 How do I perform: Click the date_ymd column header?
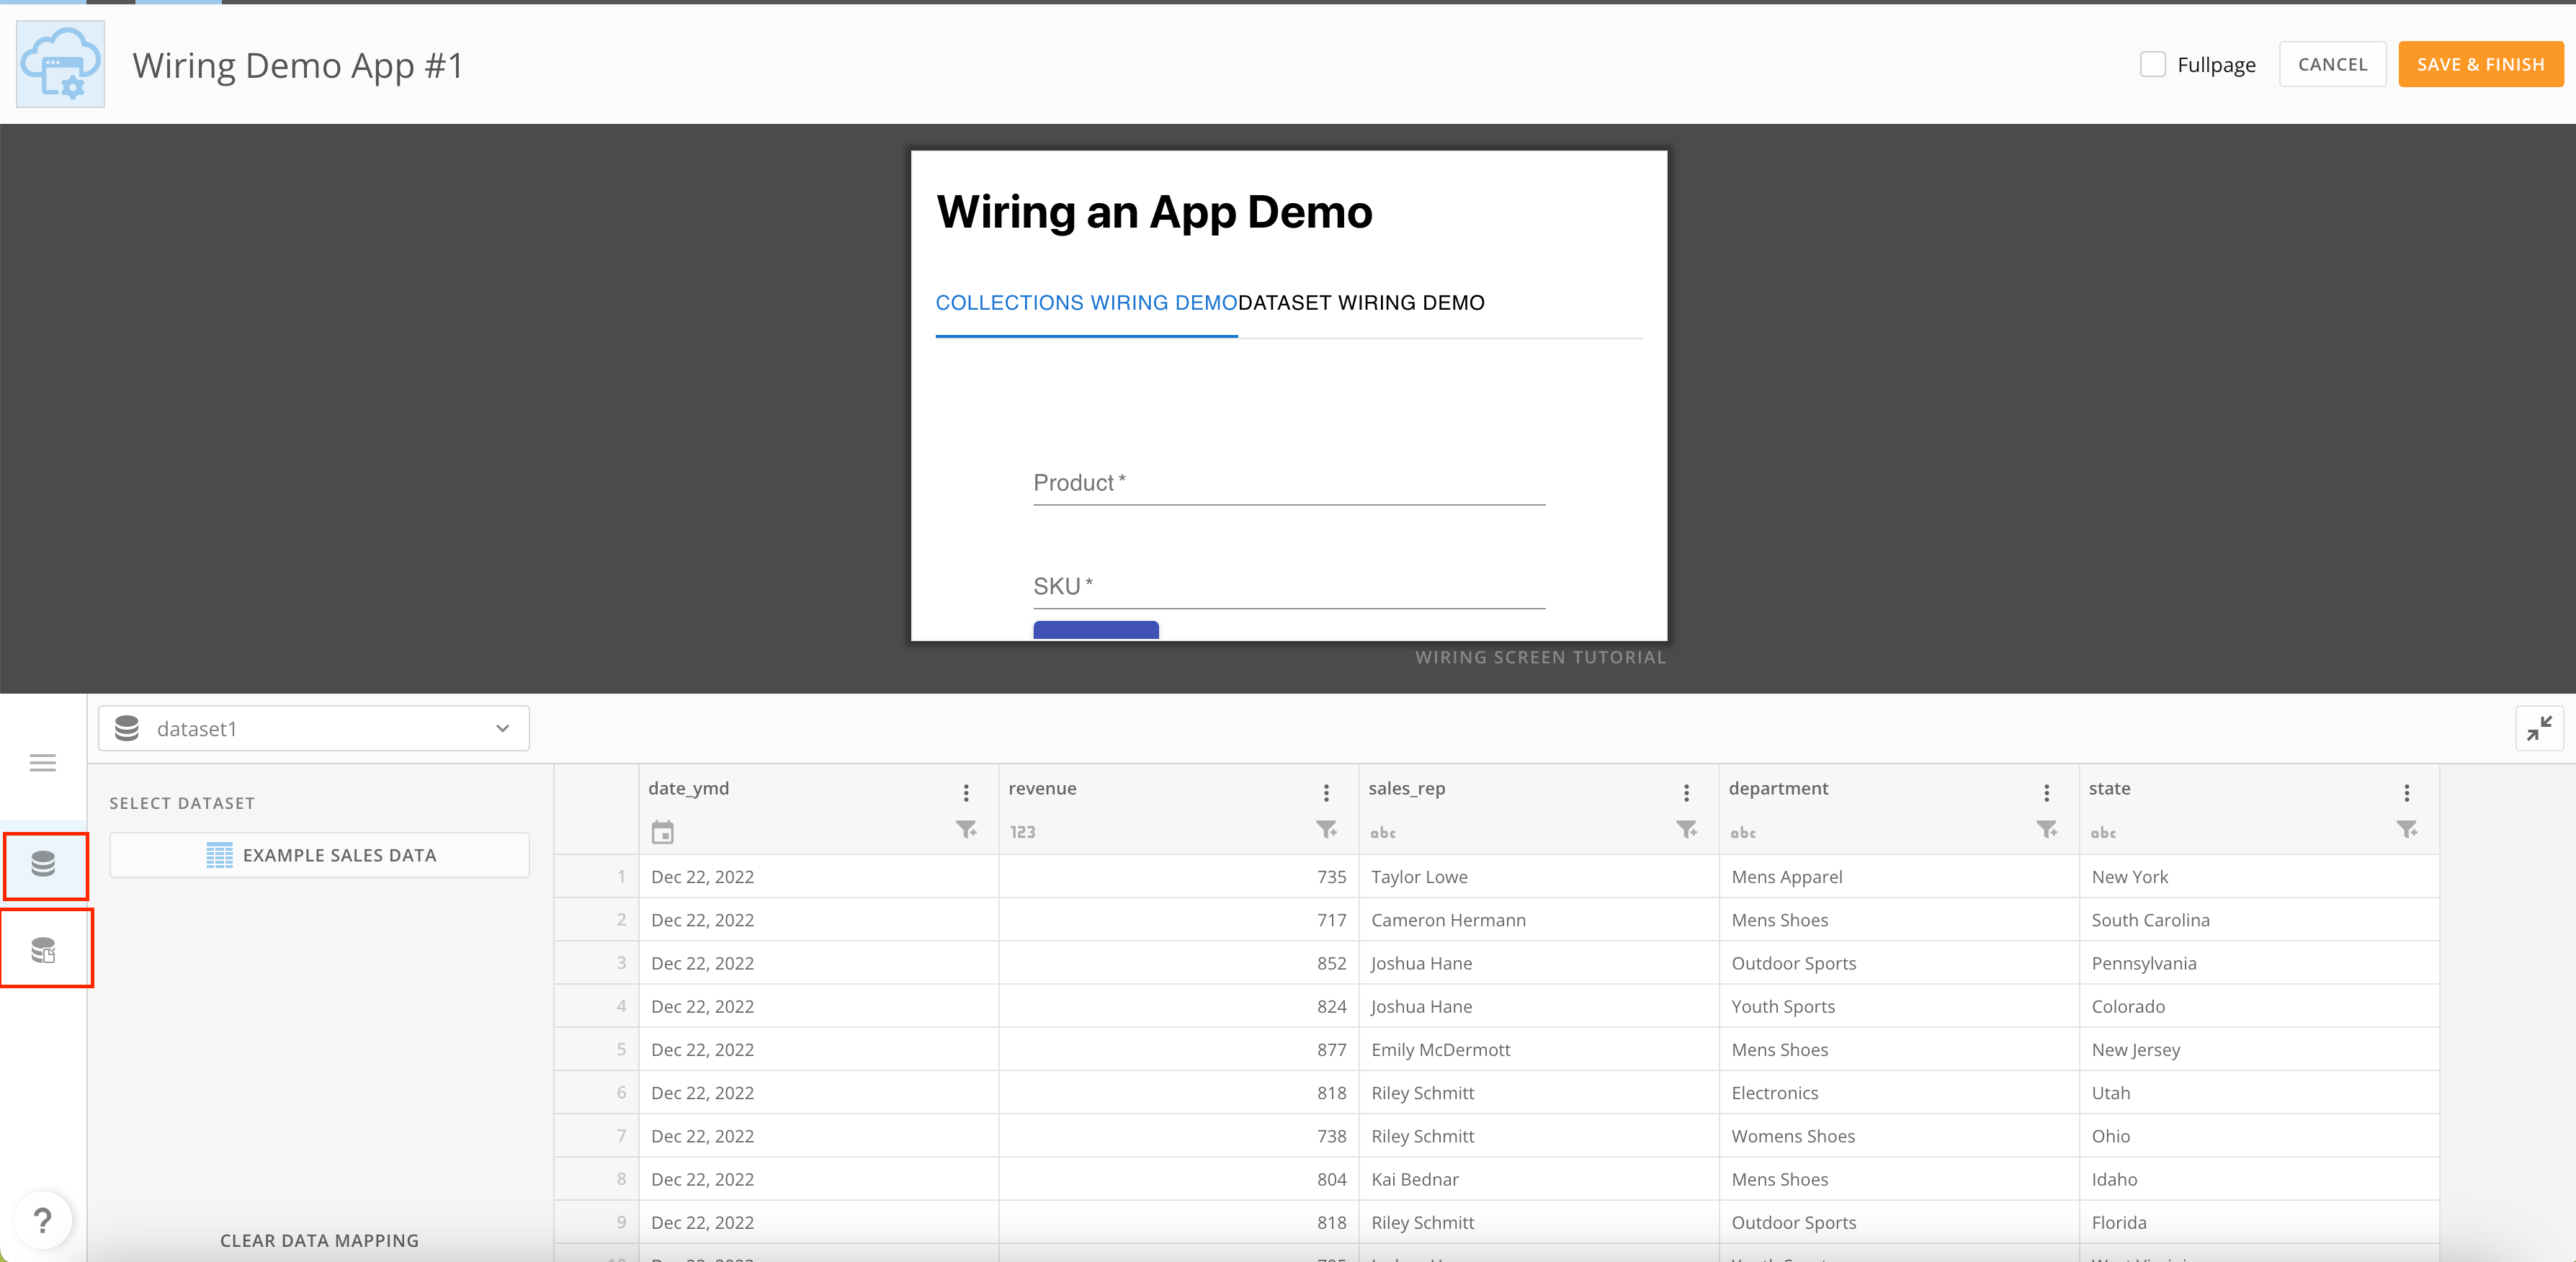[689, 788]
